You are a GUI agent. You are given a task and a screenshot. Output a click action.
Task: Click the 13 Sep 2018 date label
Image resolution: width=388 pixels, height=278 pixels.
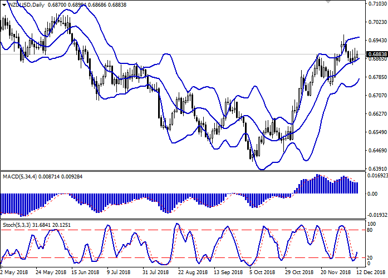pos(228,272)
